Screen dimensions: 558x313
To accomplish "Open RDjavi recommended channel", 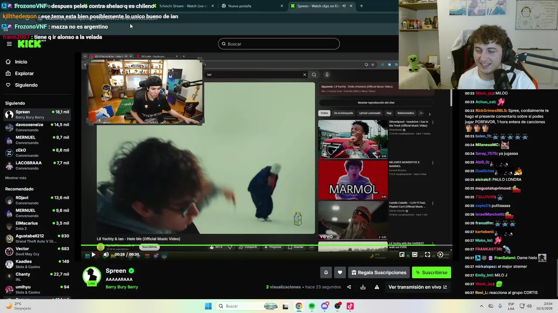I will (x=37, y=200).
